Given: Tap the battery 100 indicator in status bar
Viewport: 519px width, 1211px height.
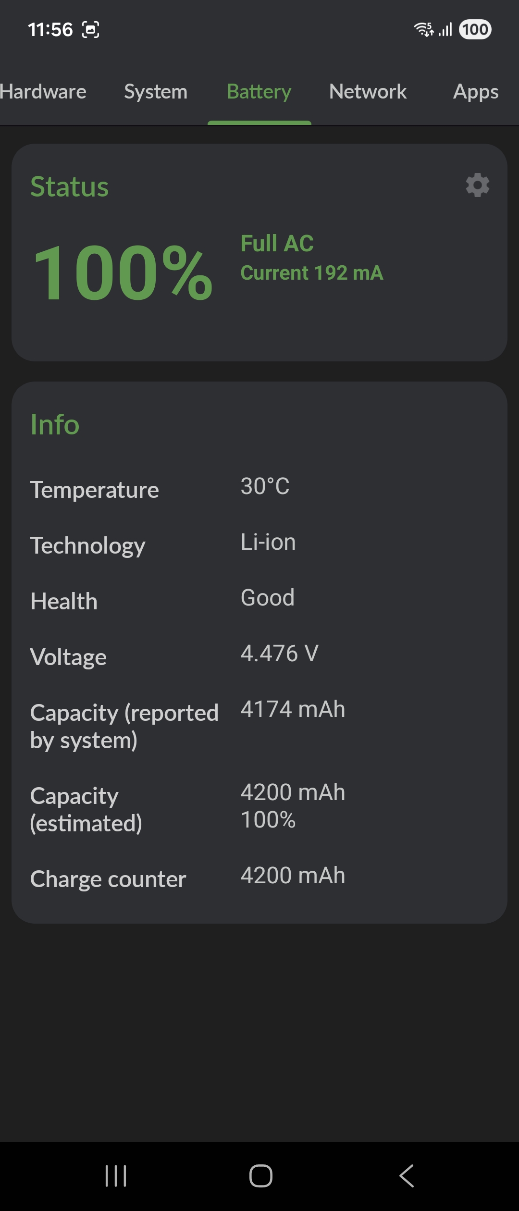Looking at the screenshot, I should point(475,29).
